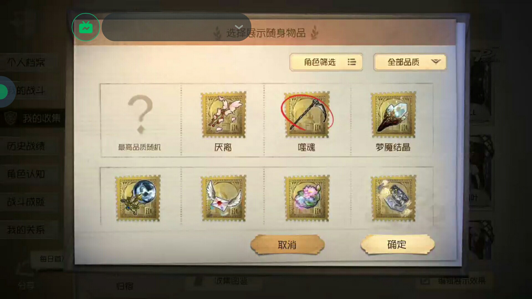Expand the overlay bar chevron arrow

pyautogui.click(x=239, y=27)
